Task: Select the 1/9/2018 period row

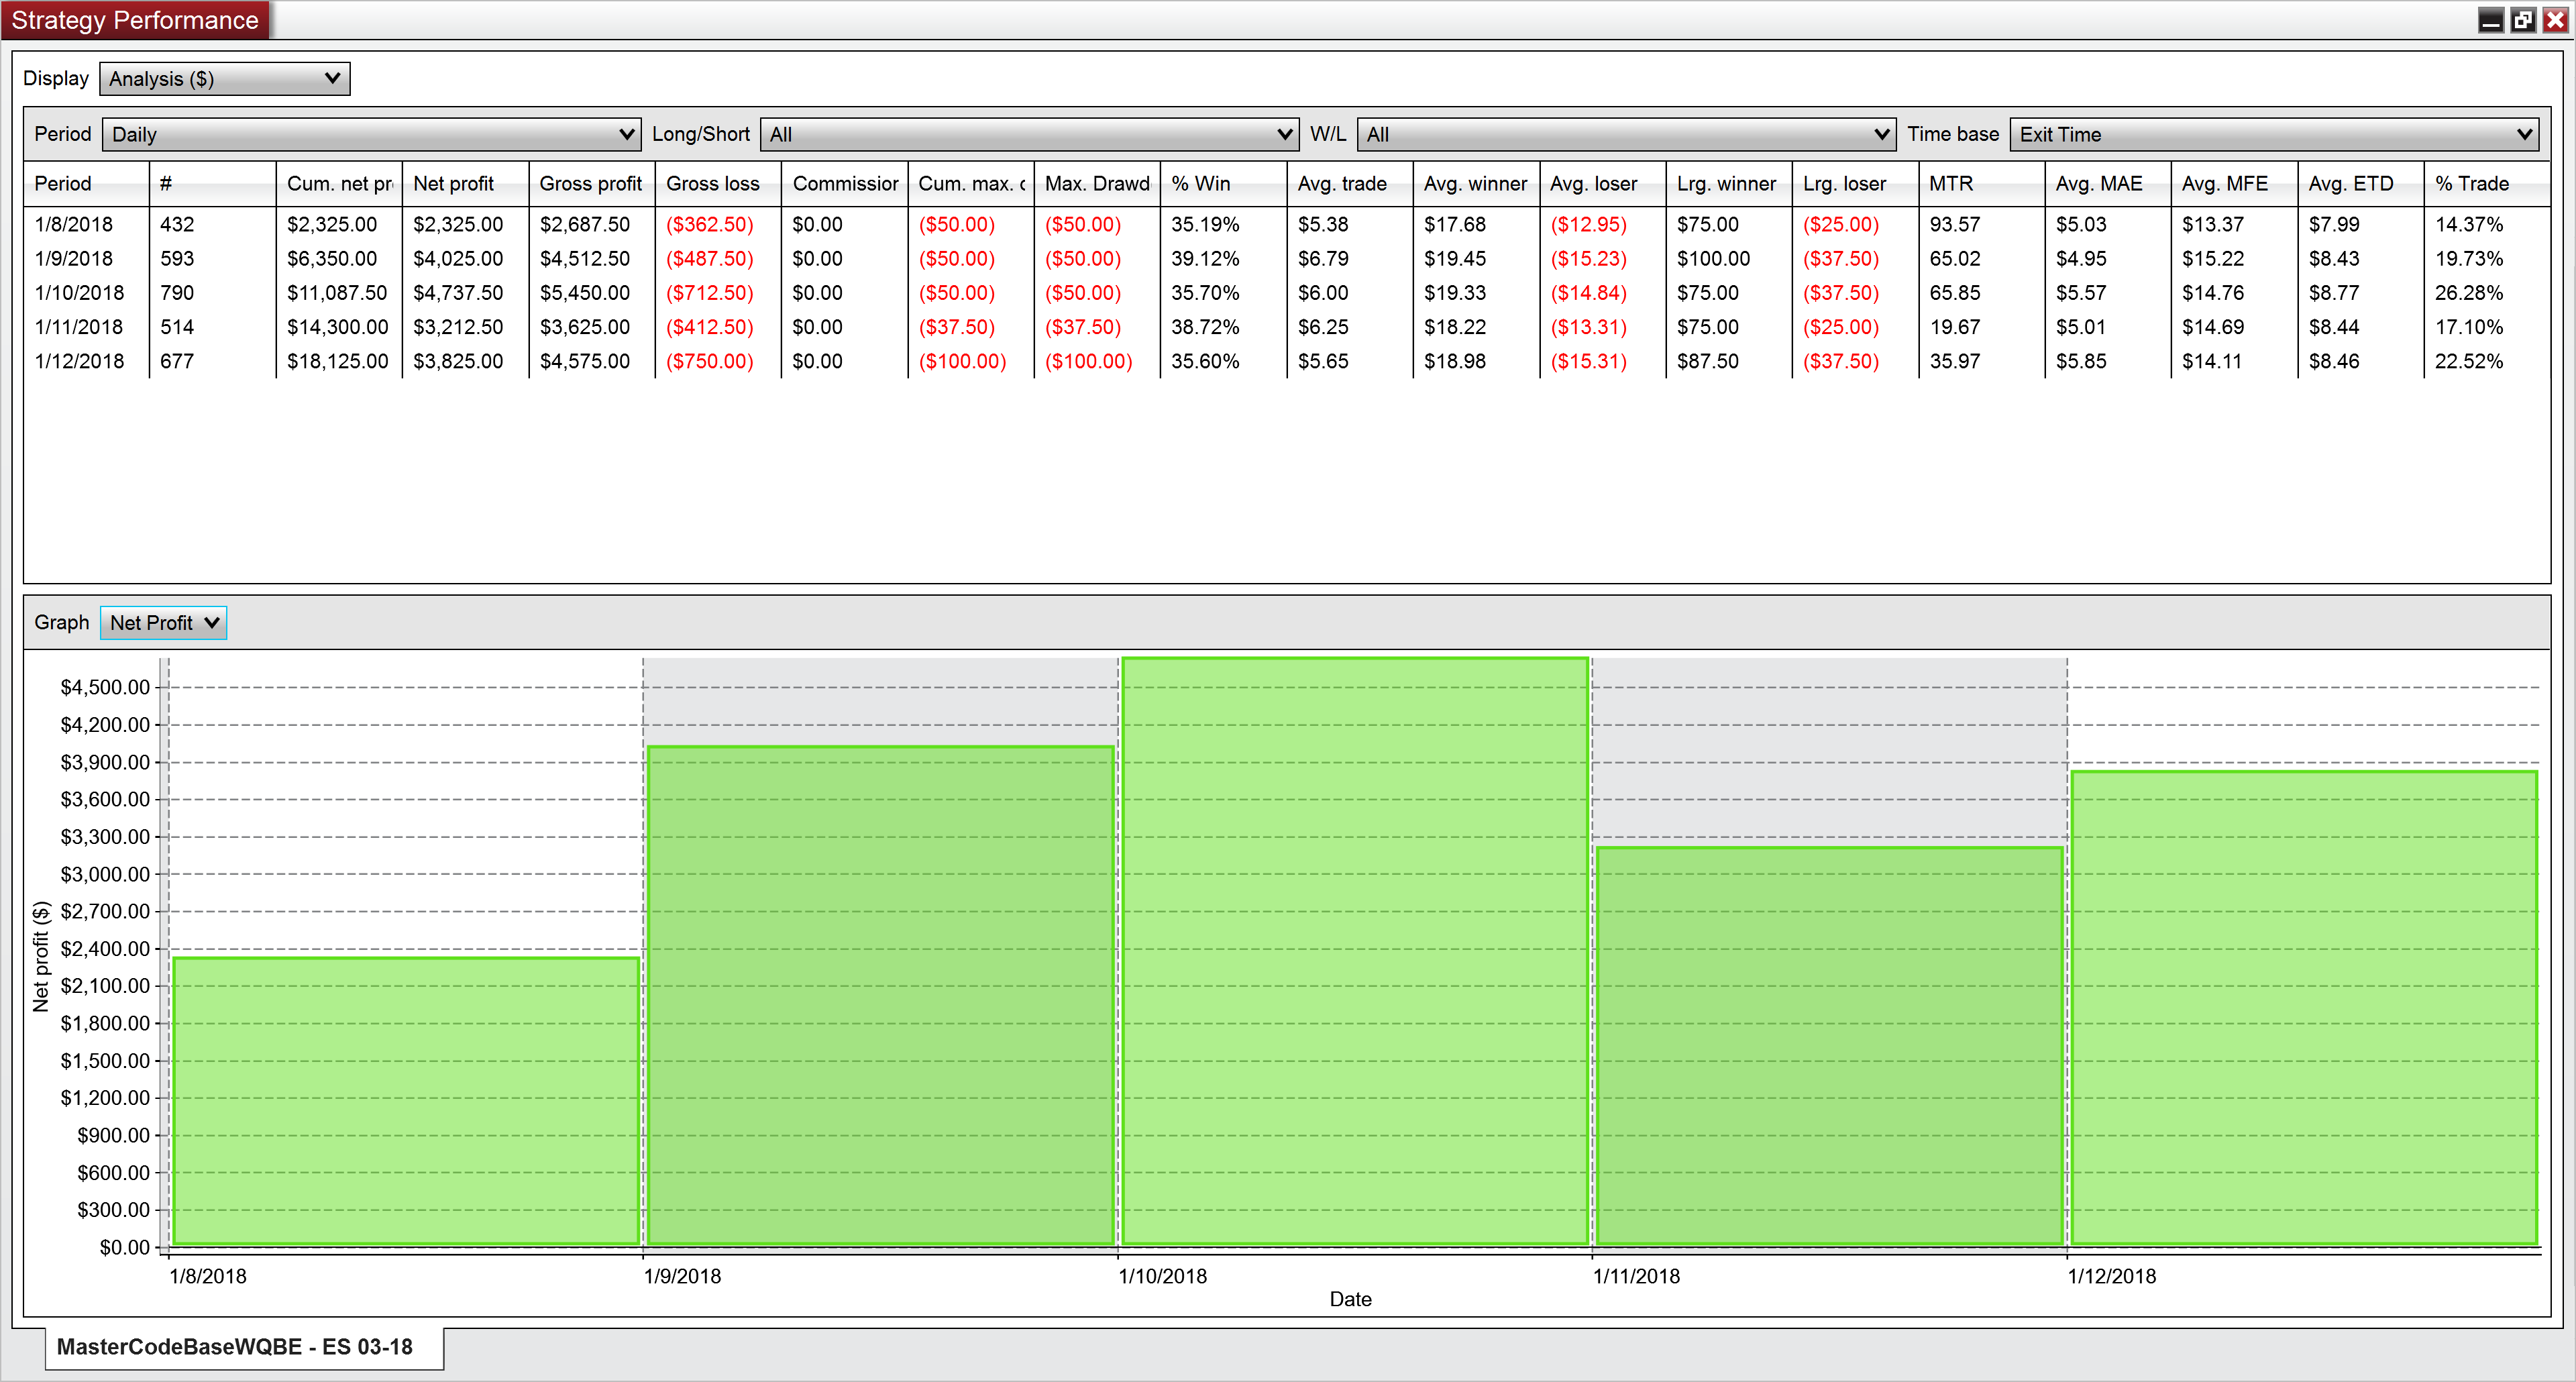Action: point(1287,259)
